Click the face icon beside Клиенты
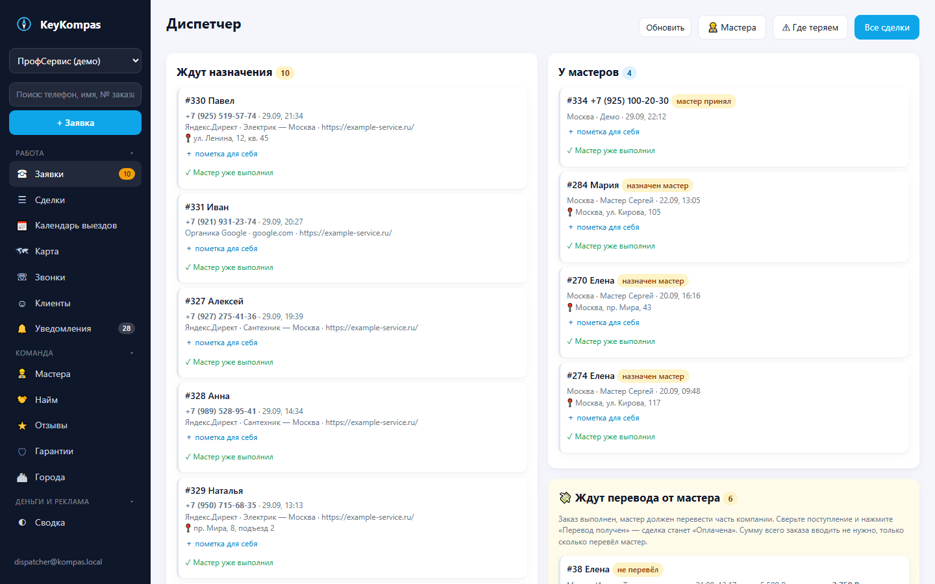 pos(22,303)
